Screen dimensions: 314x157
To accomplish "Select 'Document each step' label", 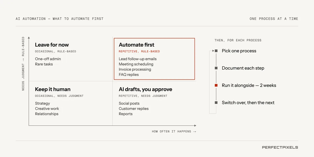I will pyautogui.click(x=243, y=68).
